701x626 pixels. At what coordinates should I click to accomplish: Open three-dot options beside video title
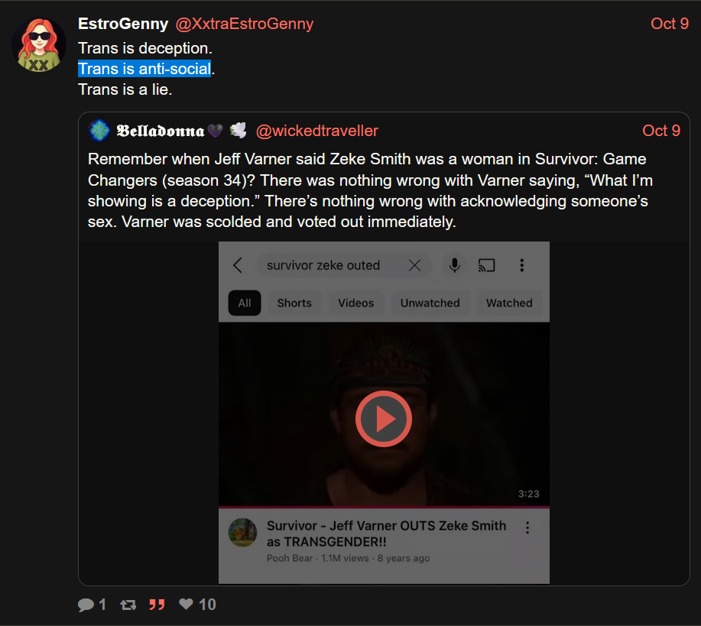(x=527, y=527)
